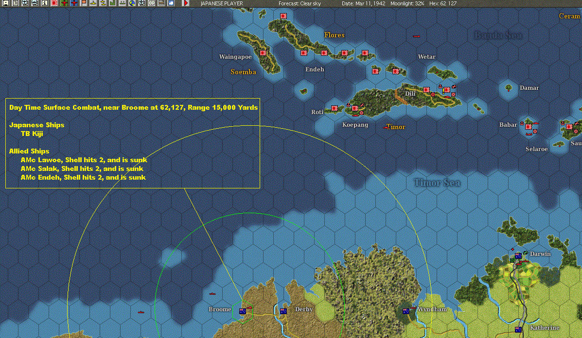Click the Flores island label
The width and height of the screenshot is (582, 338).
point(334,35)
